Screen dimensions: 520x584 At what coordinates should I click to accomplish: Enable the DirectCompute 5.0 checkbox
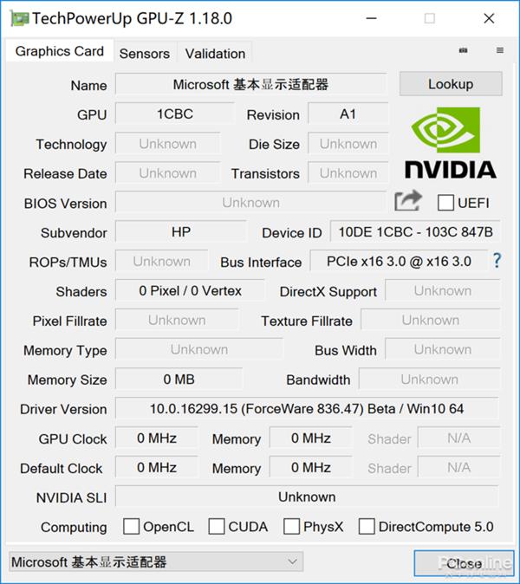click(x=367, y=527)
